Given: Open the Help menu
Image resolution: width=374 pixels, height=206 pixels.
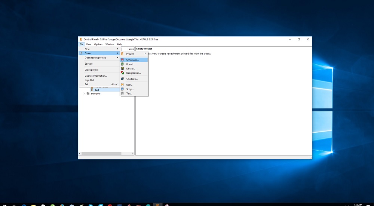Looking at the screenshot, I should [x=120, y=44].
